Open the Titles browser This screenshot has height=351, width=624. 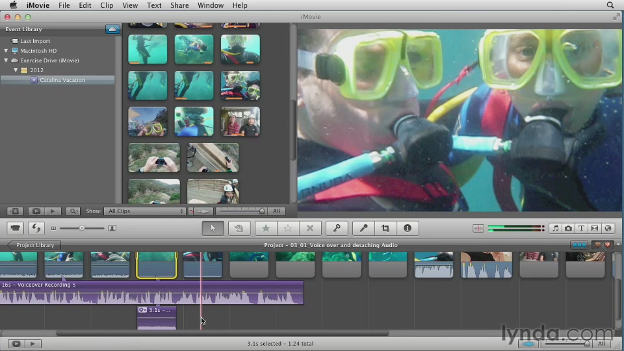[581, 228]
